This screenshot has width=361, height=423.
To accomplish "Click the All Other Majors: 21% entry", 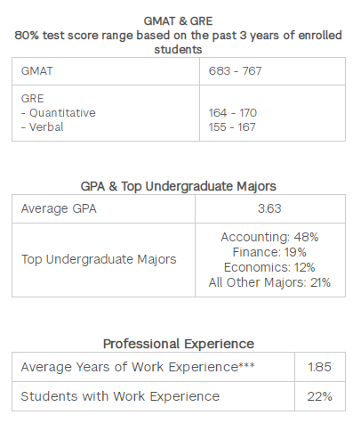I will coord(269,282).
